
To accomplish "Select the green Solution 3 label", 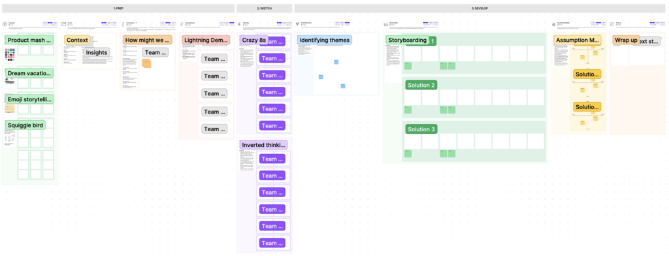I will point(421,129).
